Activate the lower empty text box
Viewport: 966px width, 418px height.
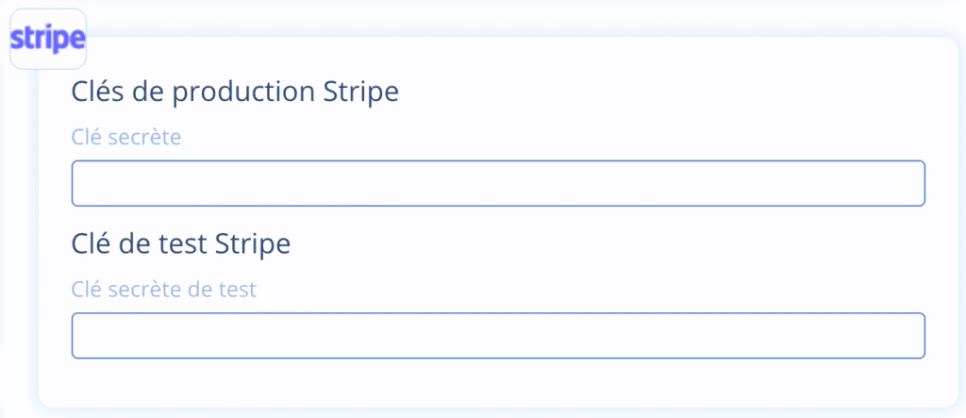pos(498,335)
